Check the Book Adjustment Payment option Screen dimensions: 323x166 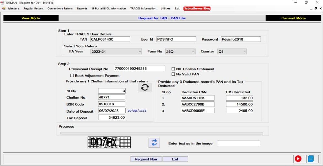[x=72, y=76]
